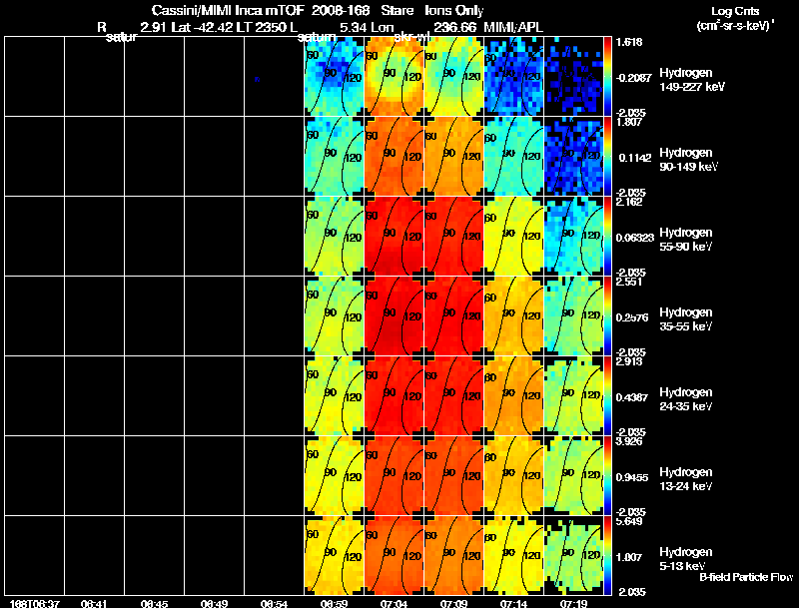Open the 35-55 keV image panel at 07:04
The width and height of the screenshot is (799, 608).
(x=395, y=316)
